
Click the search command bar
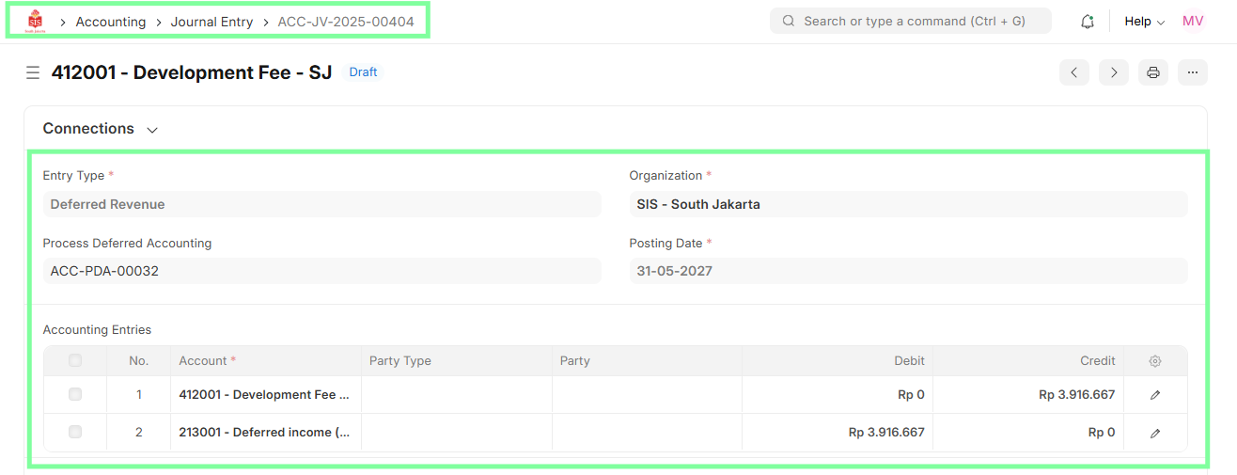[x=910, y=22]
